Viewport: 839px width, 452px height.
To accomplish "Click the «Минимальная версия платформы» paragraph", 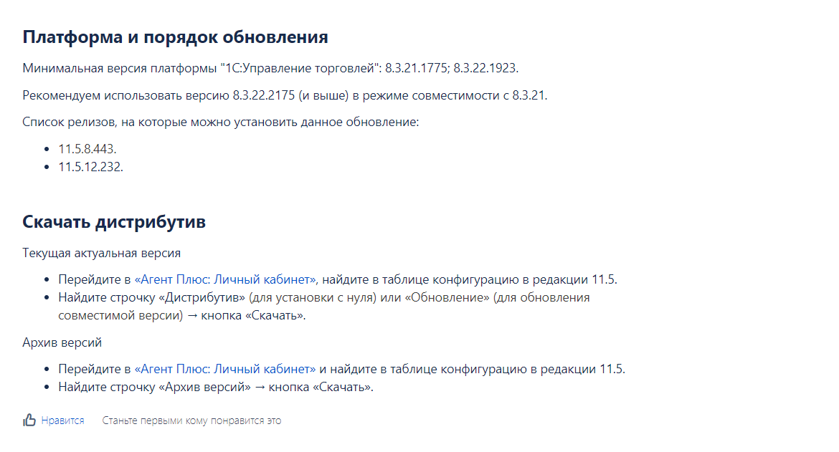I will (x=270, y=68).
